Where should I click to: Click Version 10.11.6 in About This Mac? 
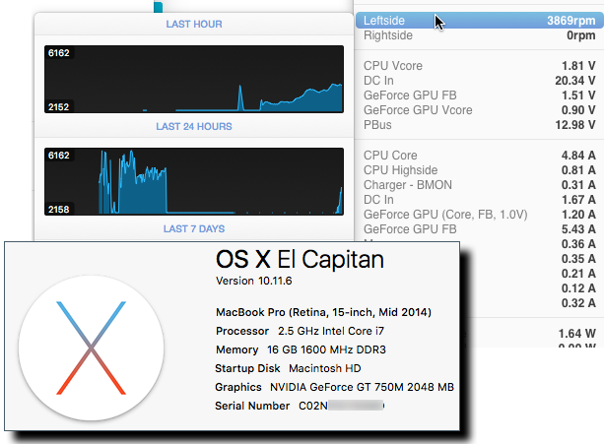click(x=254, y=281)
